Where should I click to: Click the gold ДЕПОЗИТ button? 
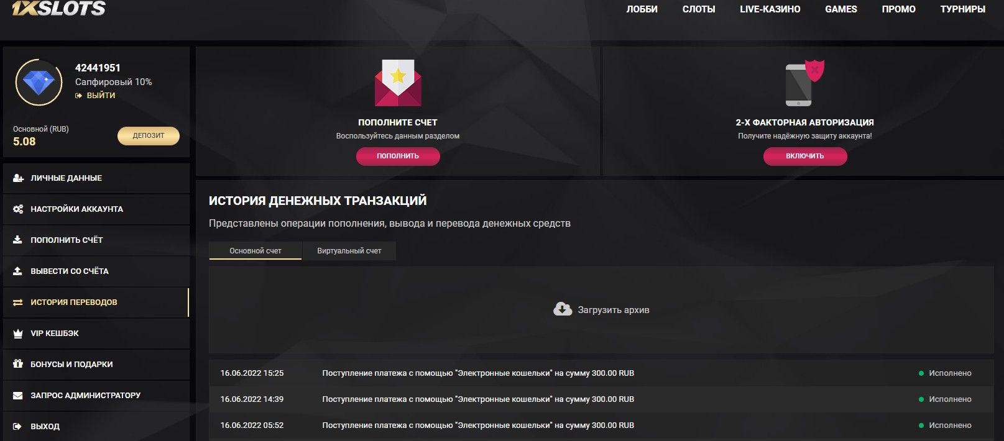coord(149,135)
